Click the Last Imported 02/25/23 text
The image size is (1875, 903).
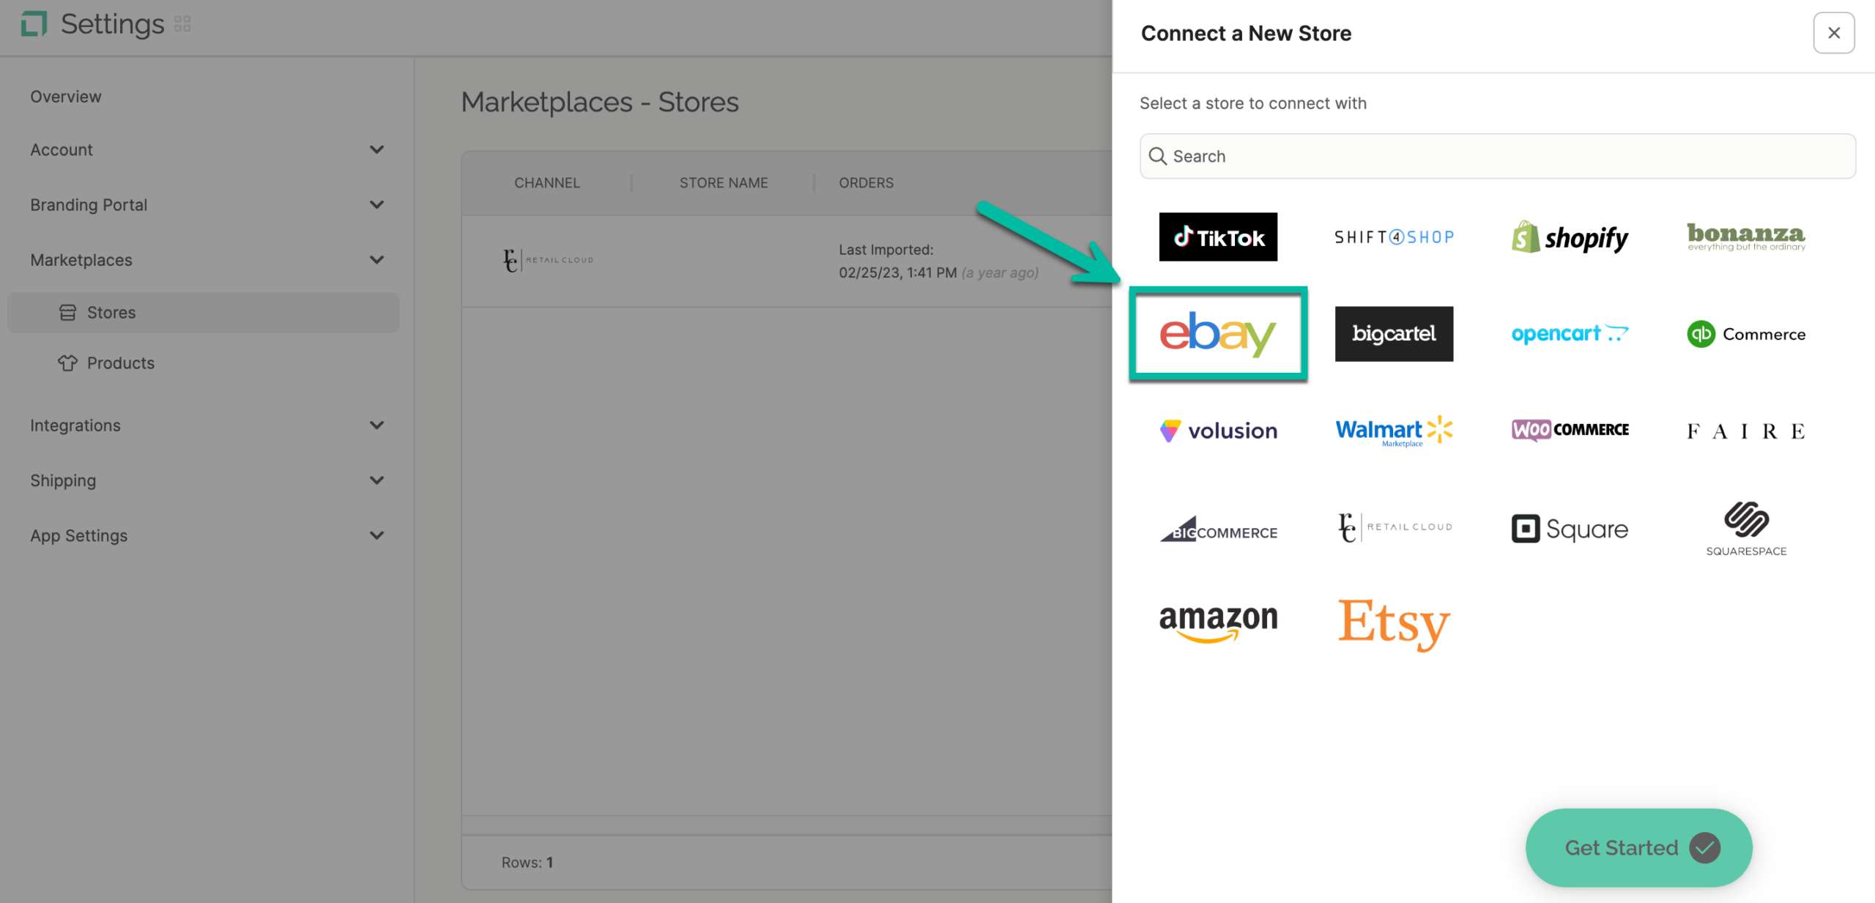938,261
